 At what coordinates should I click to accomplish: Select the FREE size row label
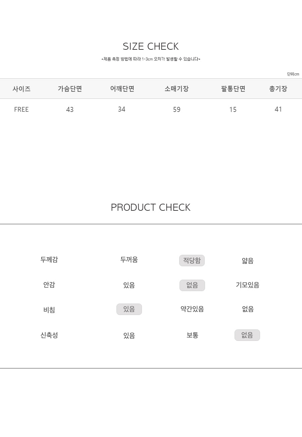click(x=21, y=109)
